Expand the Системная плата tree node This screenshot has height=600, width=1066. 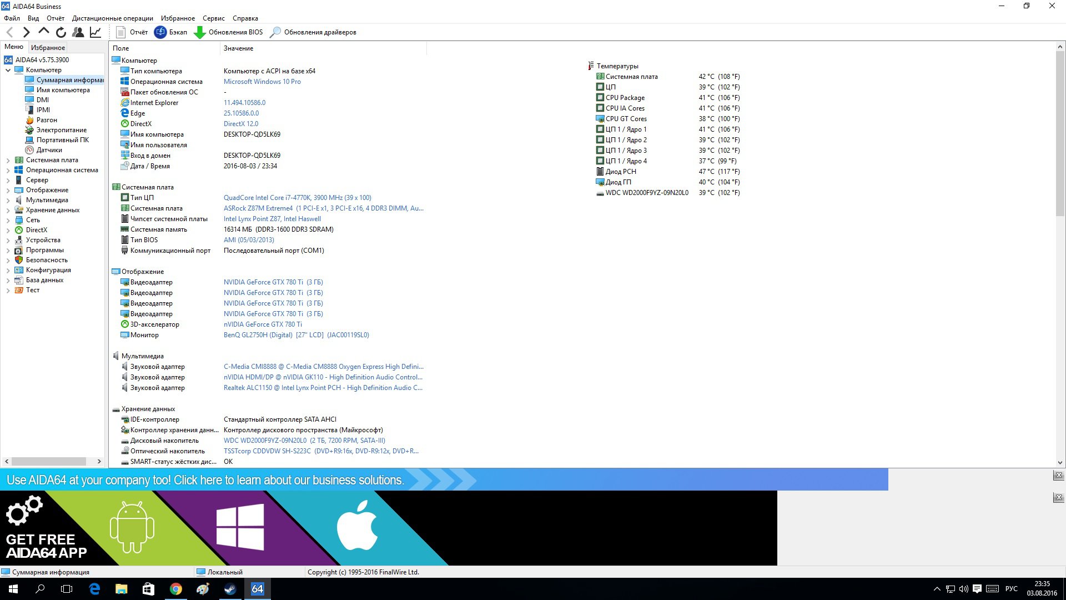(x=8, y=160)
